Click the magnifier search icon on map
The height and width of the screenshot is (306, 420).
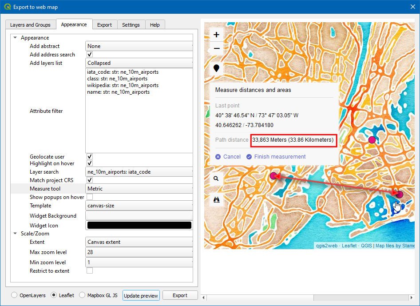(x=216, y=179)
